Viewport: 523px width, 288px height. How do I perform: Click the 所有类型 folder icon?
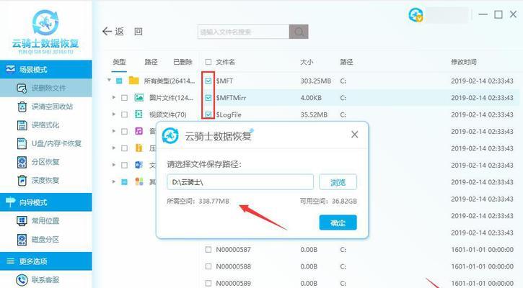coord(133,81)
